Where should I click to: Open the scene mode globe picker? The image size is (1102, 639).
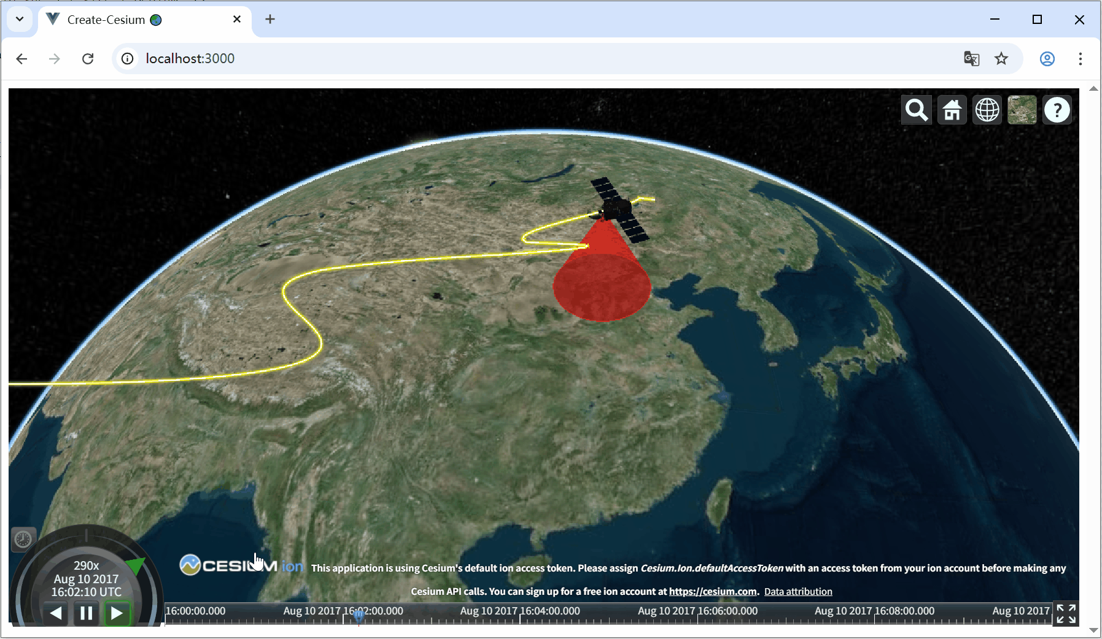987,110
